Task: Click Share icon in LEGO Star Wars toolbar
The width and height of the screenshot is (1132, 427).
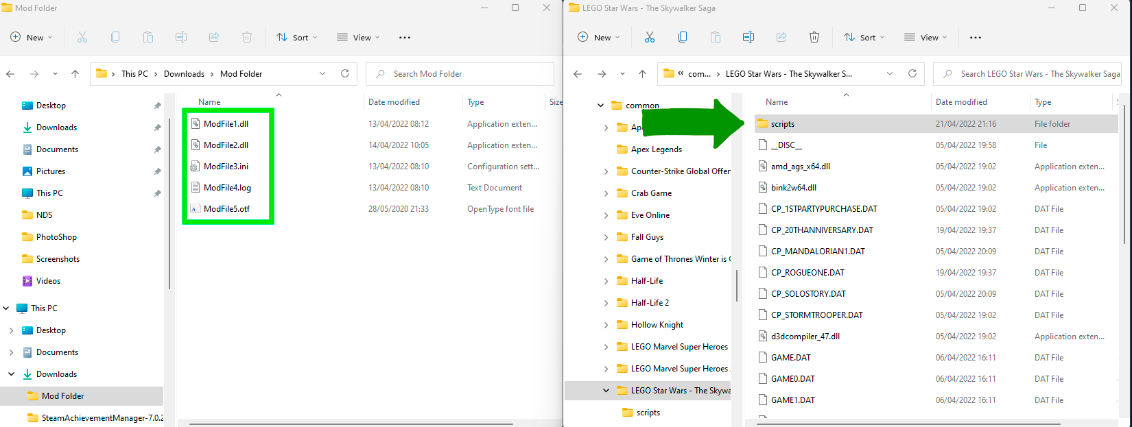Action: click(781, 38)
